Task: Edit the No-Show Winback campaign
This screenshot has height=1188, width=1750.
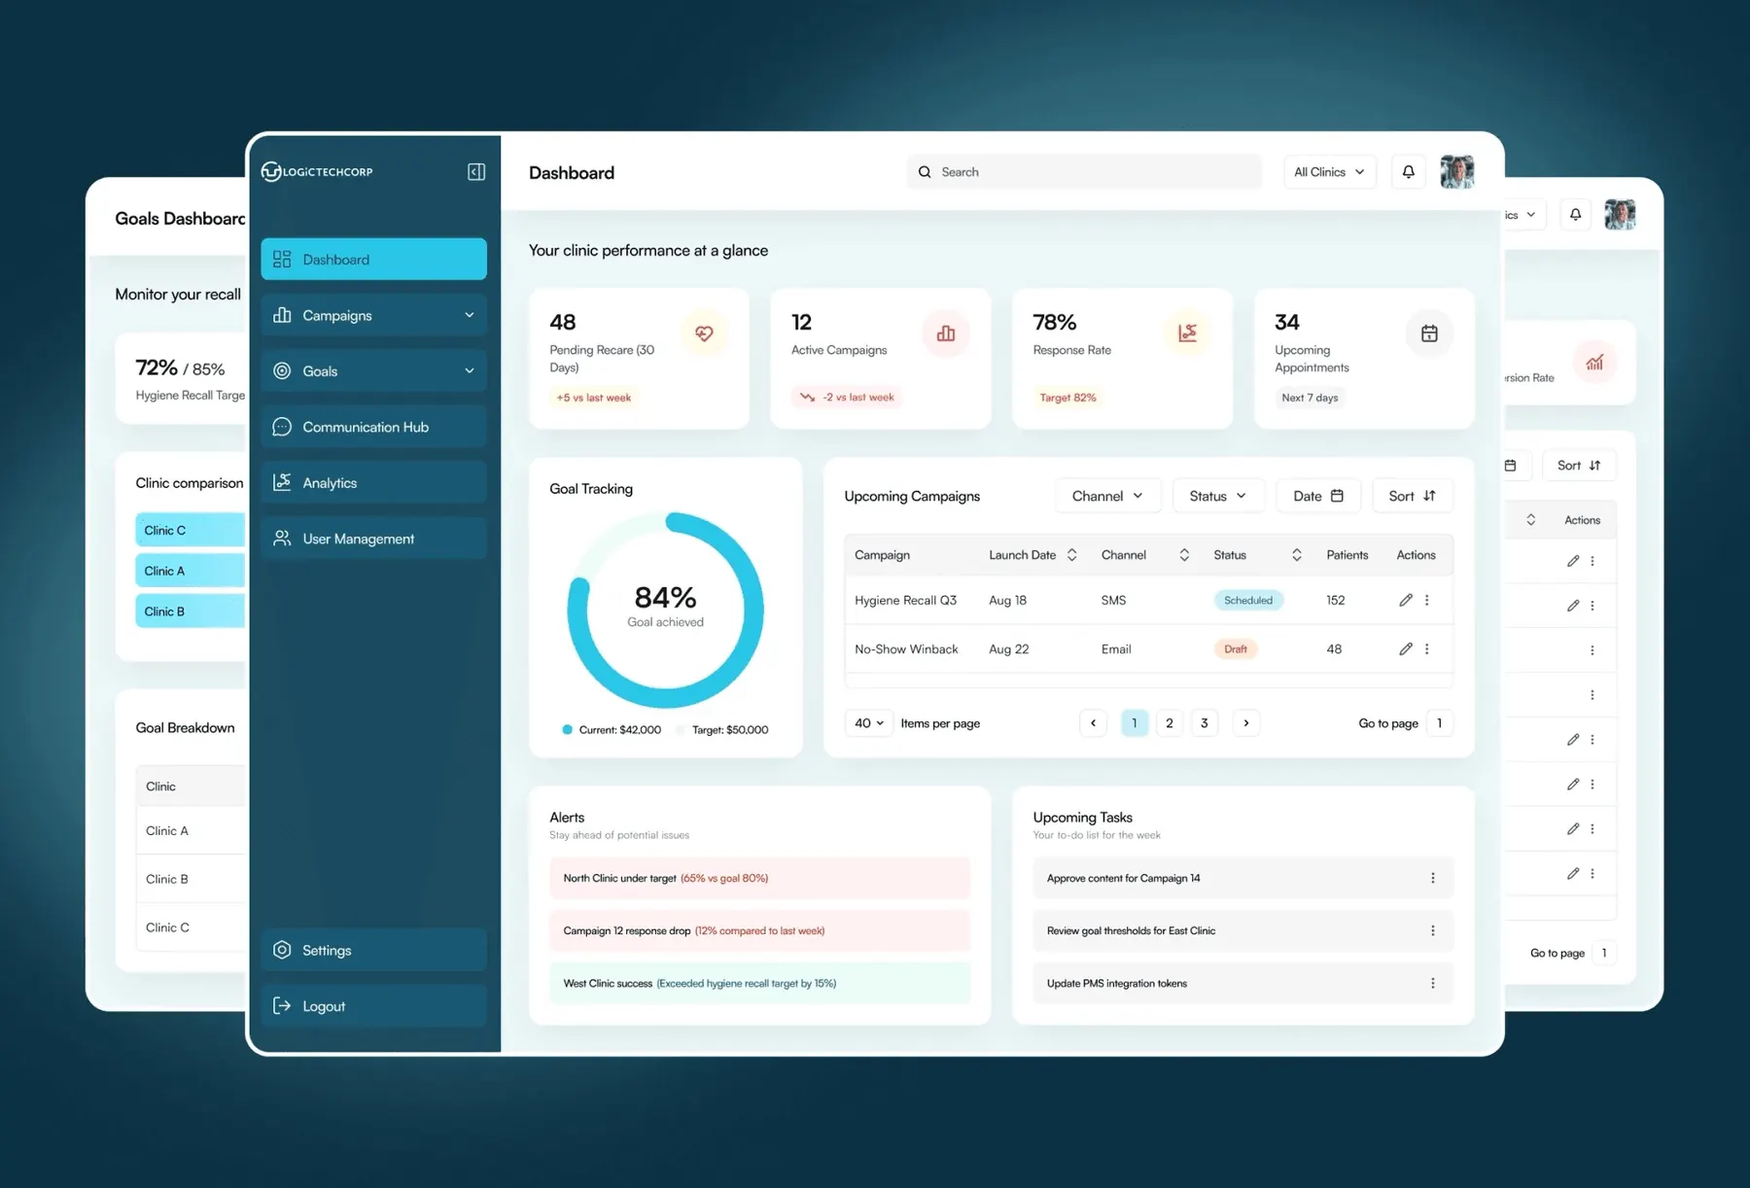Action: click(x=1405, y=649)
